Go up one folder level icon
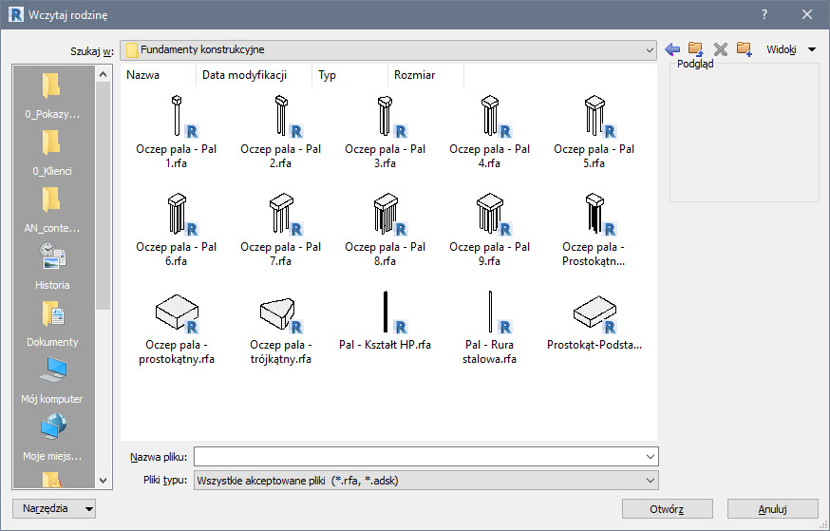Viewport: 830px width, 531px height. 696,49
